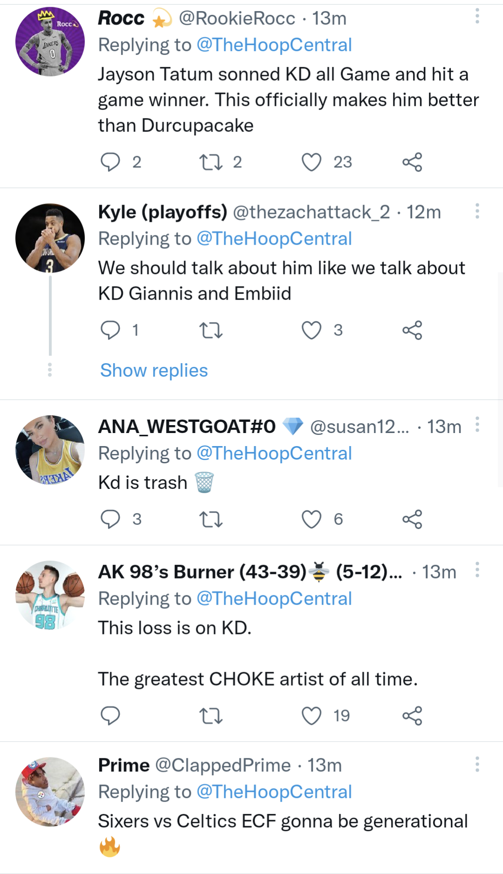Image resolution: width=503 pixels, height=874 pixels.
Task: View Rocc's profile picture
Action: [x=50, y=41]
